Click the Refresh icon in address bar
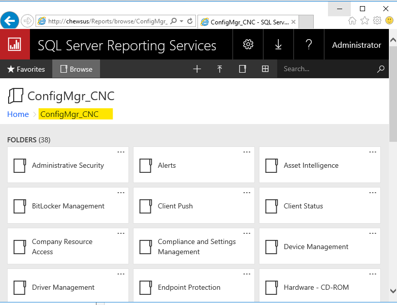 tap(190, 21)
